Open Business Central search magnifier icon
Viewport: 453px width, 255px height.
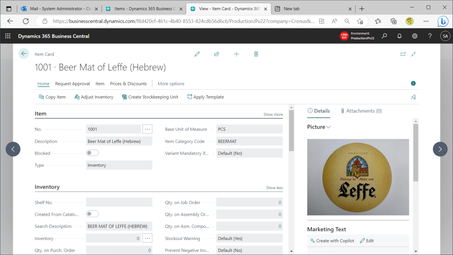click(384, 36)
